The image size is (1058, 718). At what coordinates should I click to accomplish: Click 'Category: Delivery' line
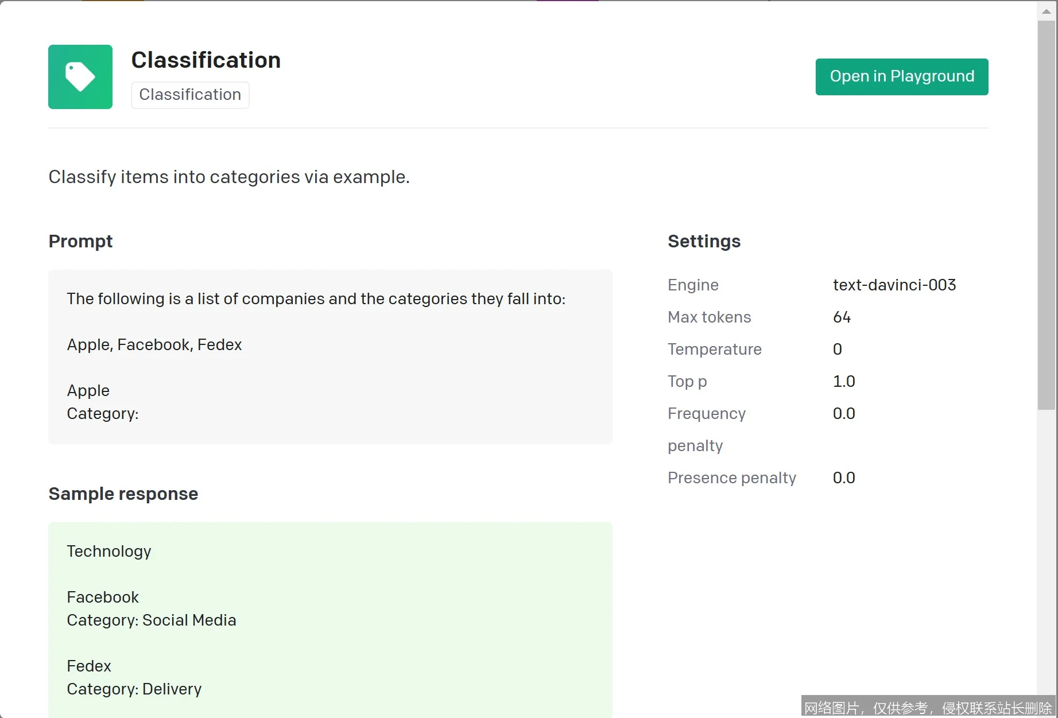tap(134, 689)
